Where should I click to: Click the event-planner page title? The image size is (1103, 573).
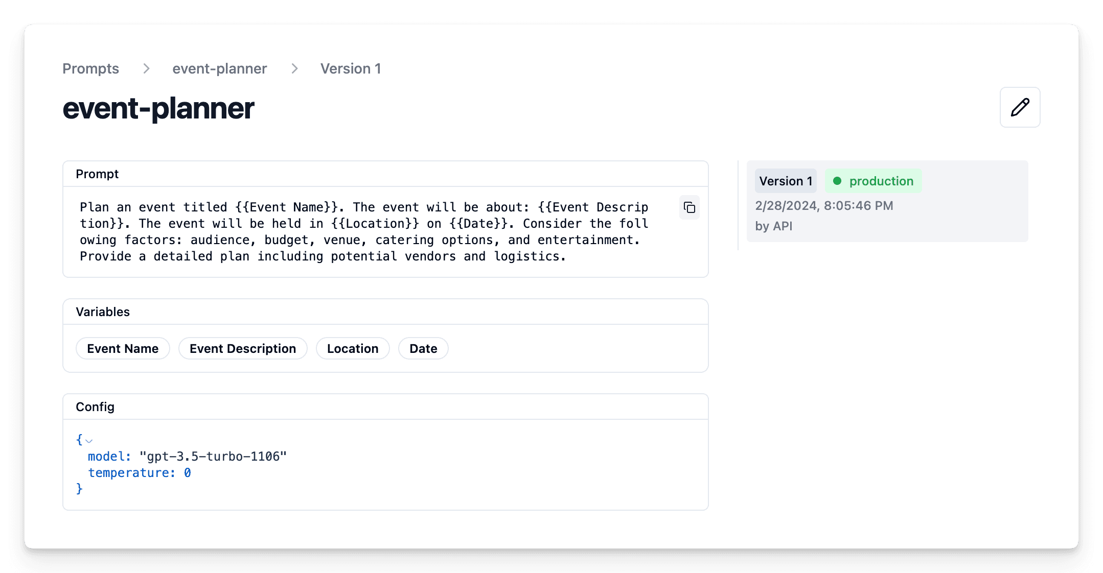[158, 108]
